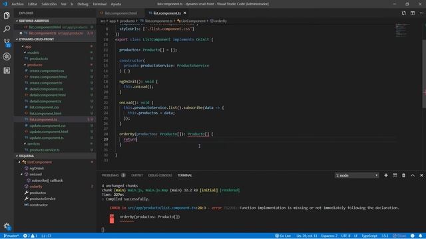Click the editor vertical scrollbar
Screen dimensions: 426x239
(x=424, y=73)
